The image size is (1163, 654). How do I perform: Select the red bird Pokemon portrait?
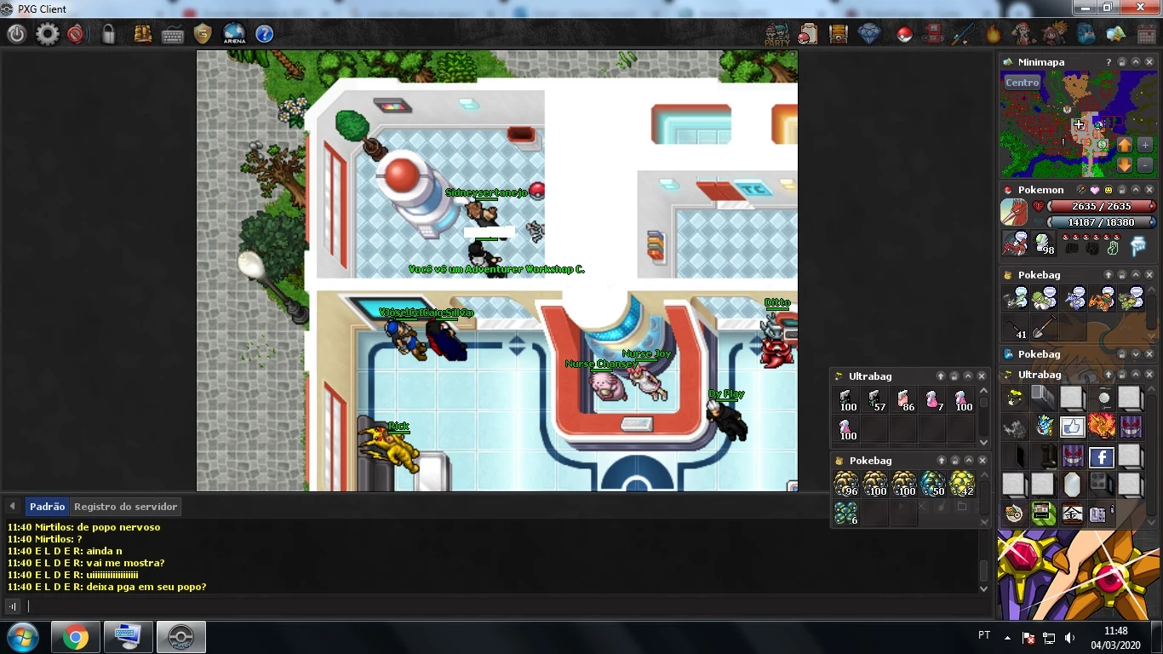(x=1014, y=212)
